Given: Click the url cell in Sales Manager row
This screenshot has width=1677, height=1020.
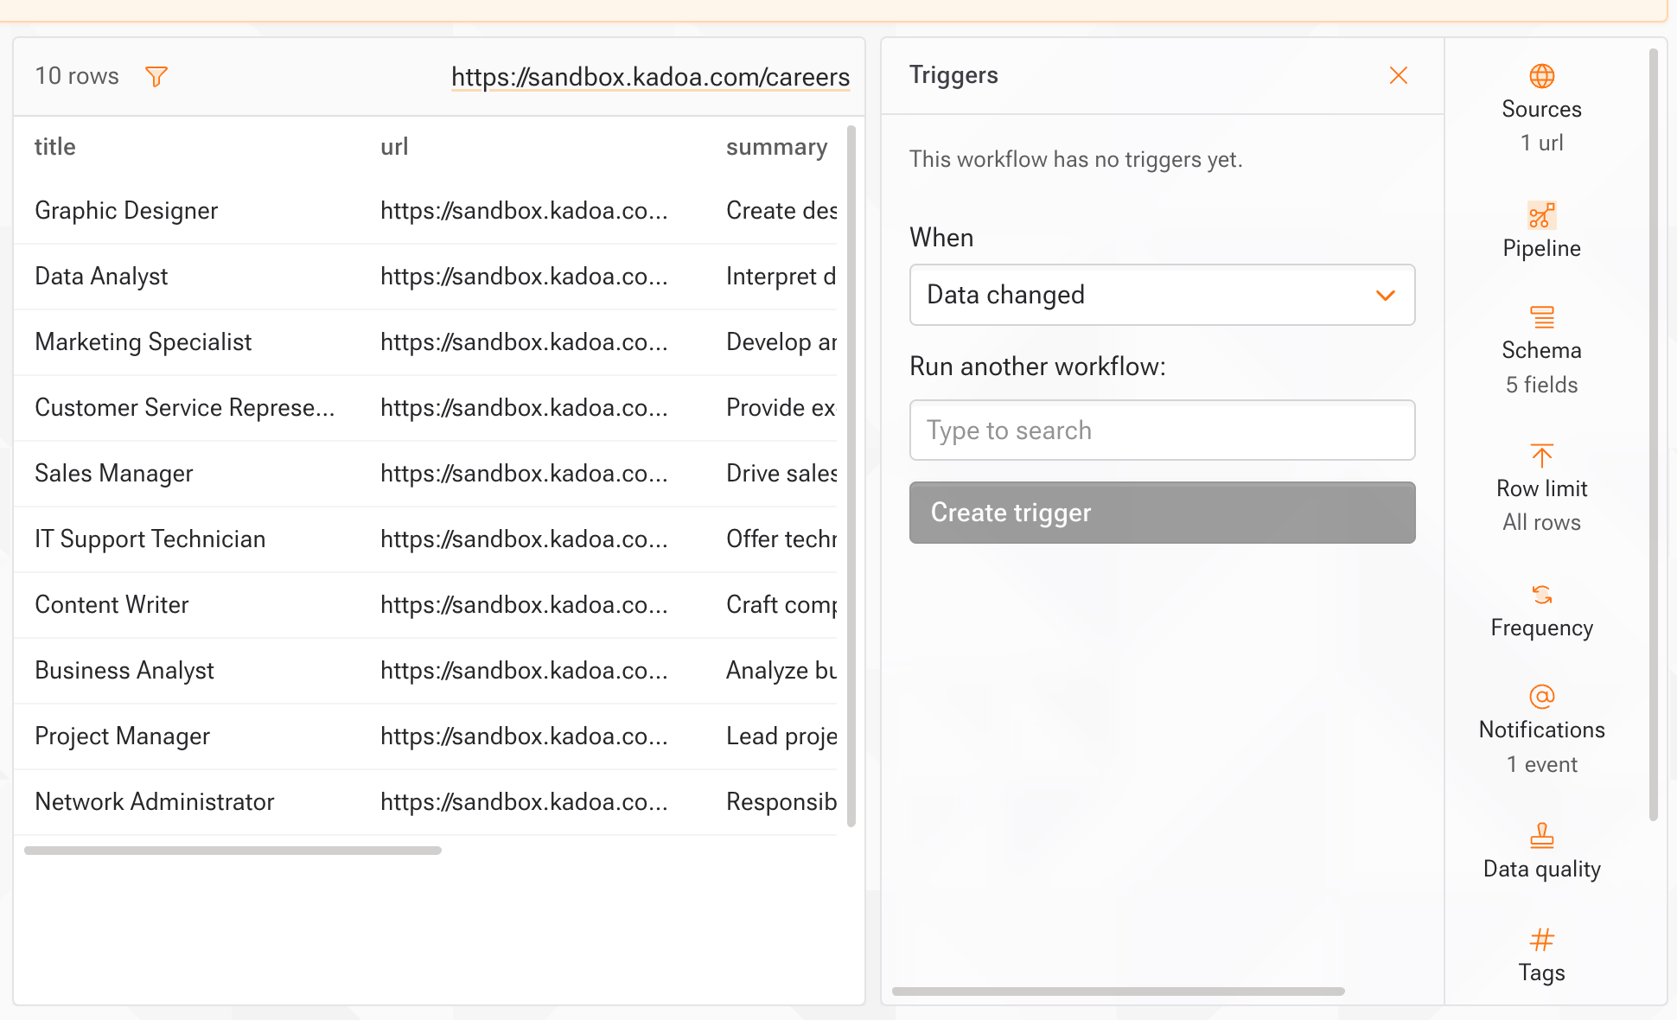Looking at the screenshot, I should click(x=524, y=474).
